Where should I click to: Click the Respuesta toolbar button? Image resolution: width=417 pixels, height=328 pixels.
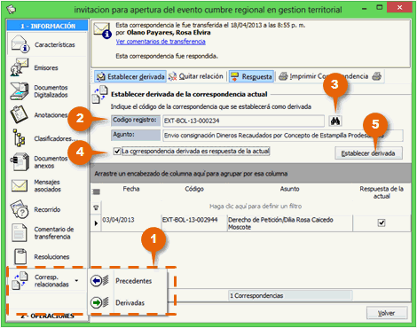[251, 76]
